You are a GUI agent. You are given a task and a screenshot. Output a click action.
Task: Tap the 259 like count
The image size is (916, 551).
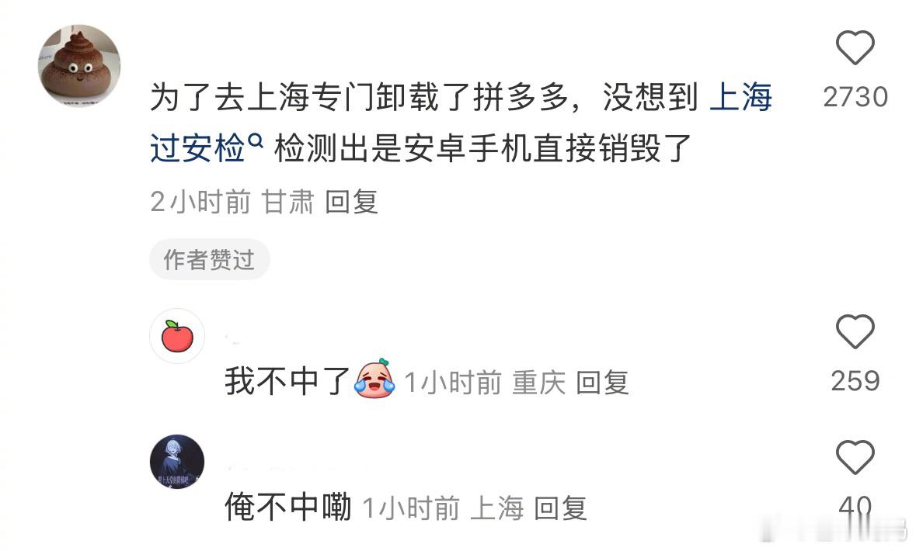[x=855, y=381]
